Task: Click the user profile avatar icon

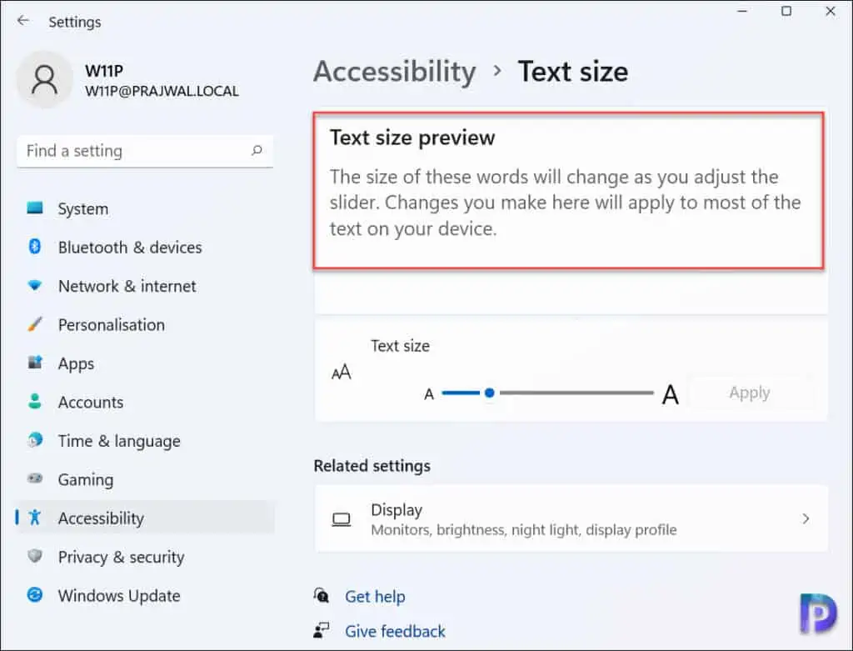Action: [45, 80]
